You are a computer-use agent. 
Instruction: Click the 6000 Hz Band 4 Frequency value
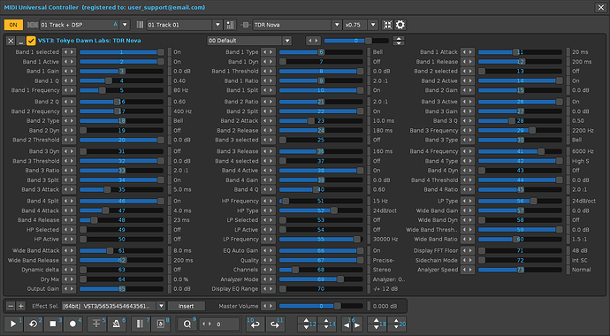point(583,151)
